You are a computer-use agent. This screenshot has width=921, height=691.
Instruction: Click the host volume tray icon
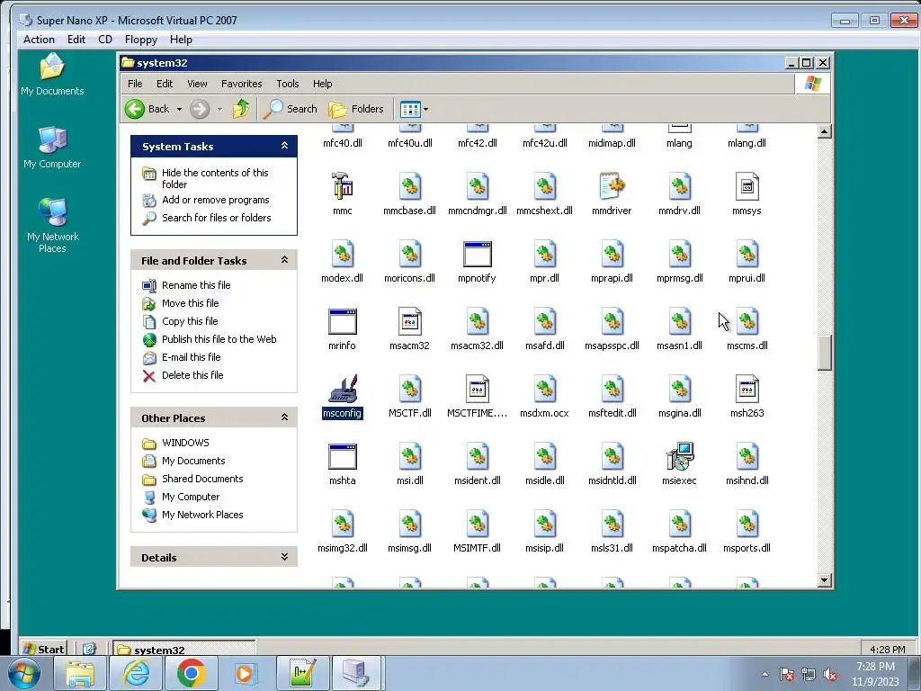(x=830, y=675)
